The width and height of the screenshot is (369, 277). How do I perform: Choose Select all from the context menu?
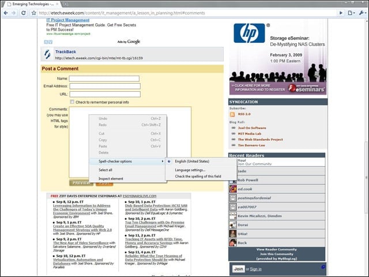click(x=105, y=170)
